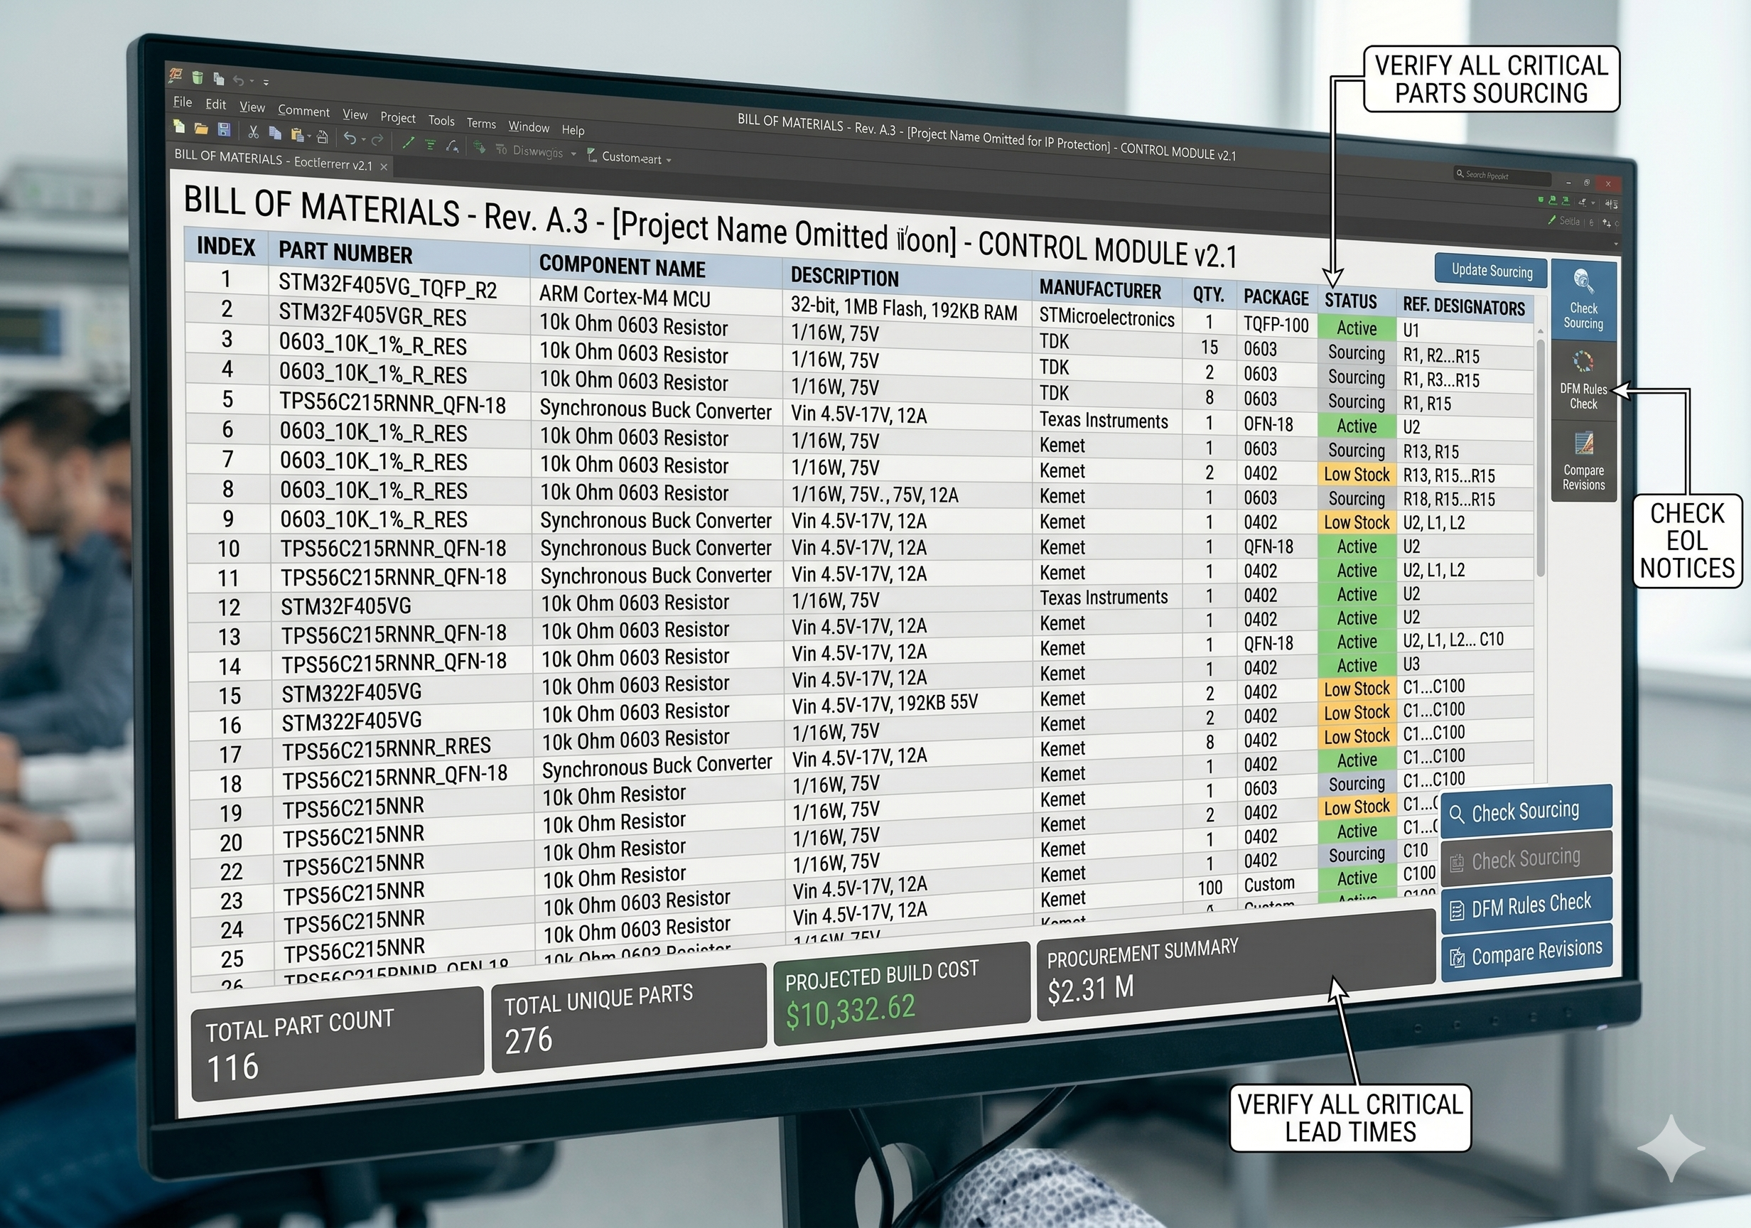
Task: Close the BILL OF MATERIALS document tab
Action: point(384,166)
